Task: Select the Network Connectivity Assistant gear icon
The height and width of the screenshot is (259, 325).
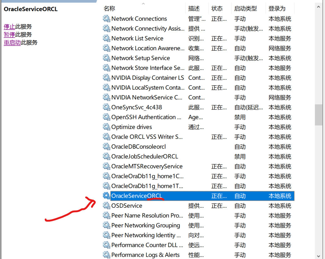Action: click(106, 28)
